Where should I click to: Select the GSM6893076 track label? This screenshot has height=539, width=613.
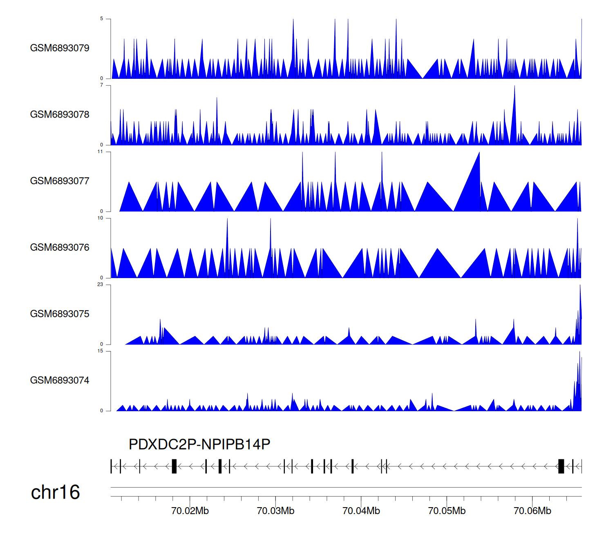pos(60,248)
